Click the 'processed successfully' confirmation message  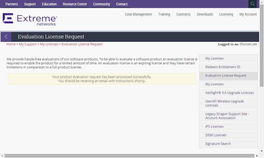[x=102, y=79]
